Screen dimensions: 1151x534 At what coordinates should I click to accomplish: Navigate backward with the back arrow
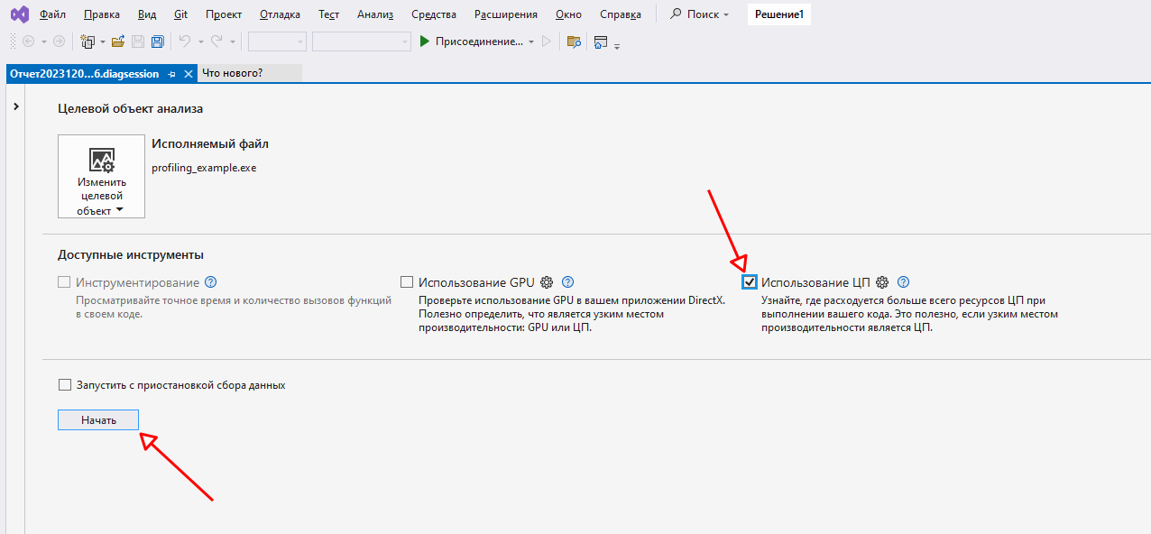pyautogui.click(x=28, y=41)
